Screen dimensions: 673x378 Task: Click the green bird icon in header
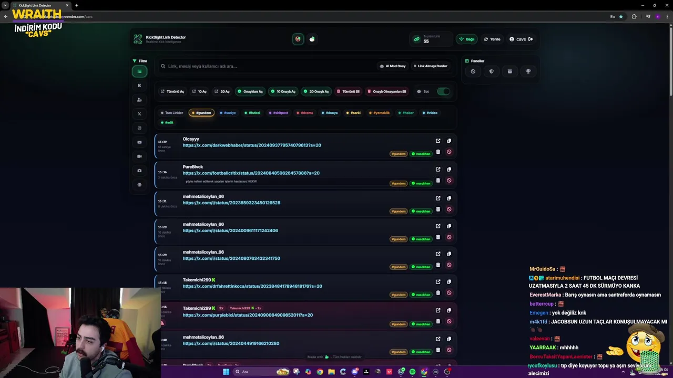pyautogui.click(x=312, y=39)
